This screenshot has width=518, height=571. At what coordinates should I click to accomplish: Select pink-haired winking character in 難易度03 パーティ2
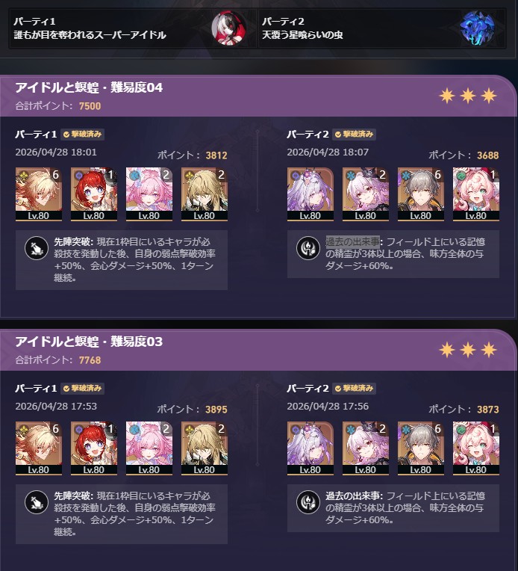click(476, 448)
